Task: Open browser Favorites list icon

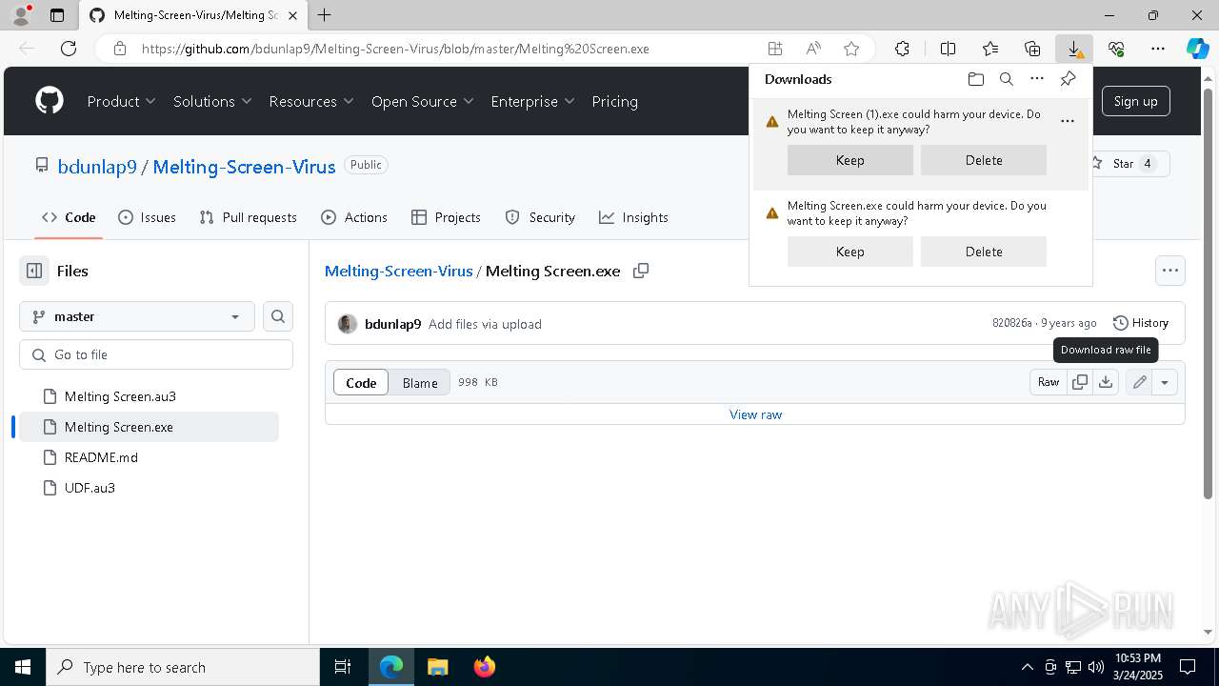Action: (990, 49)
